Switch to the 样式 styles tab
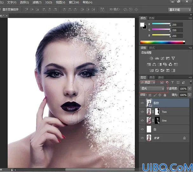193x172 pixels. click(152, 48)
